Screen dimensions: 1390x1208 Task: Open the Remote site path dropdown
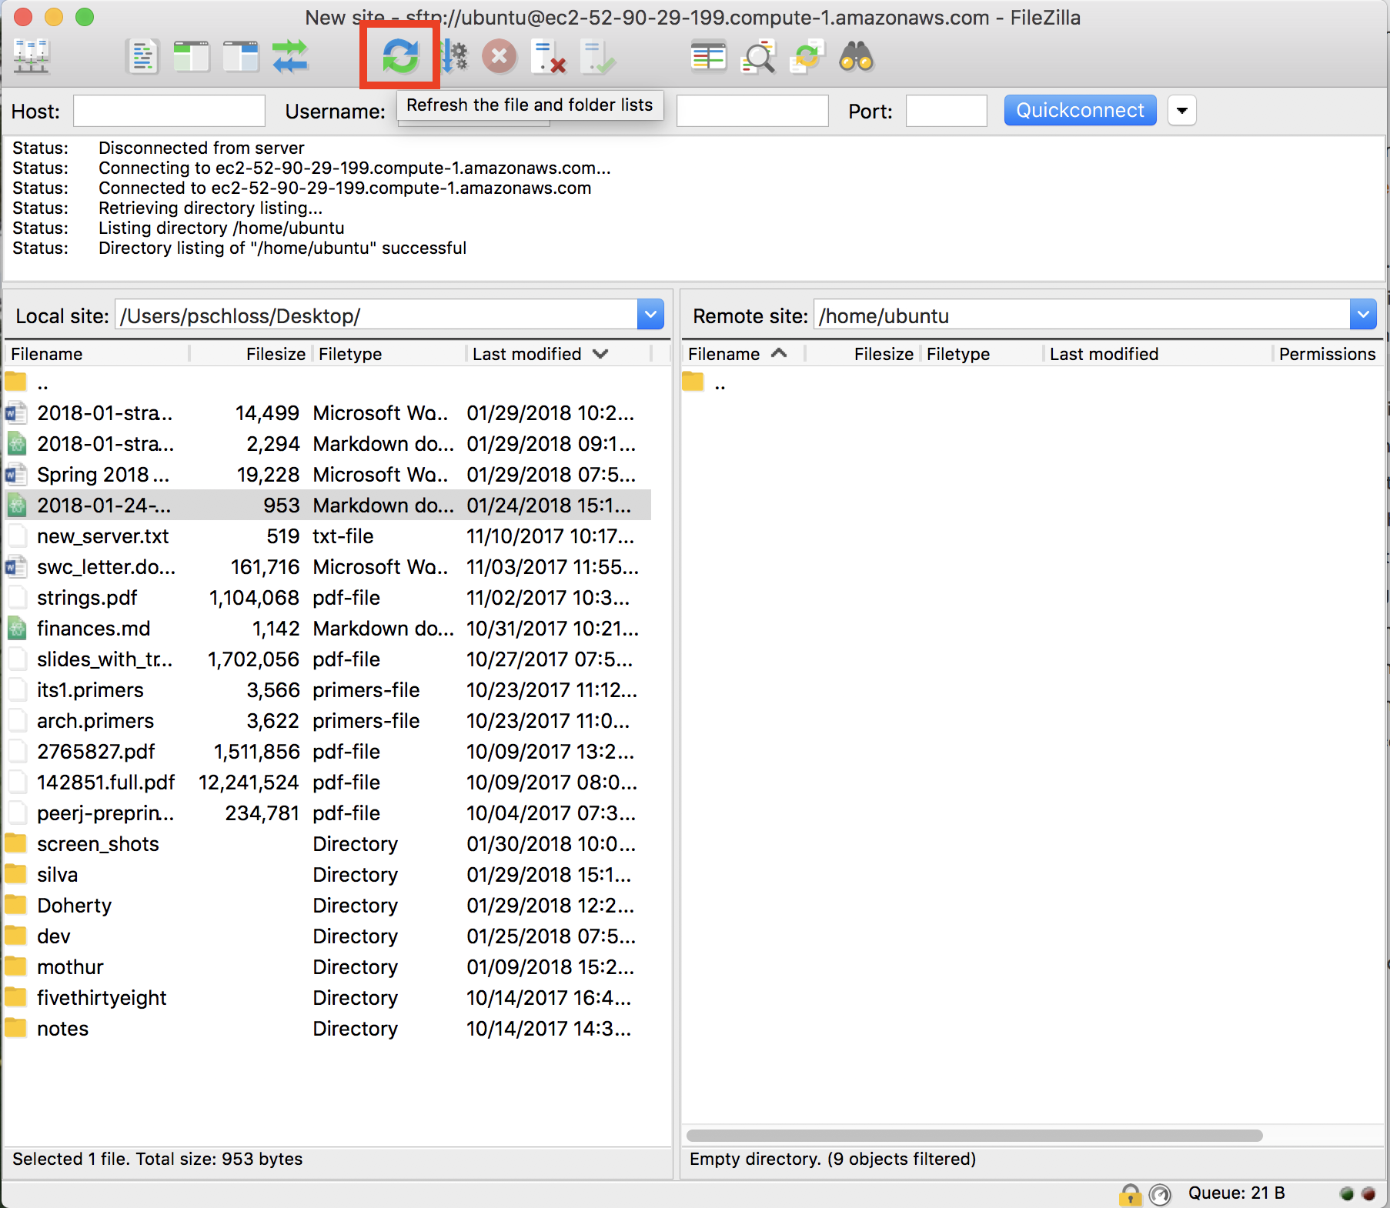click(1363, 315)
